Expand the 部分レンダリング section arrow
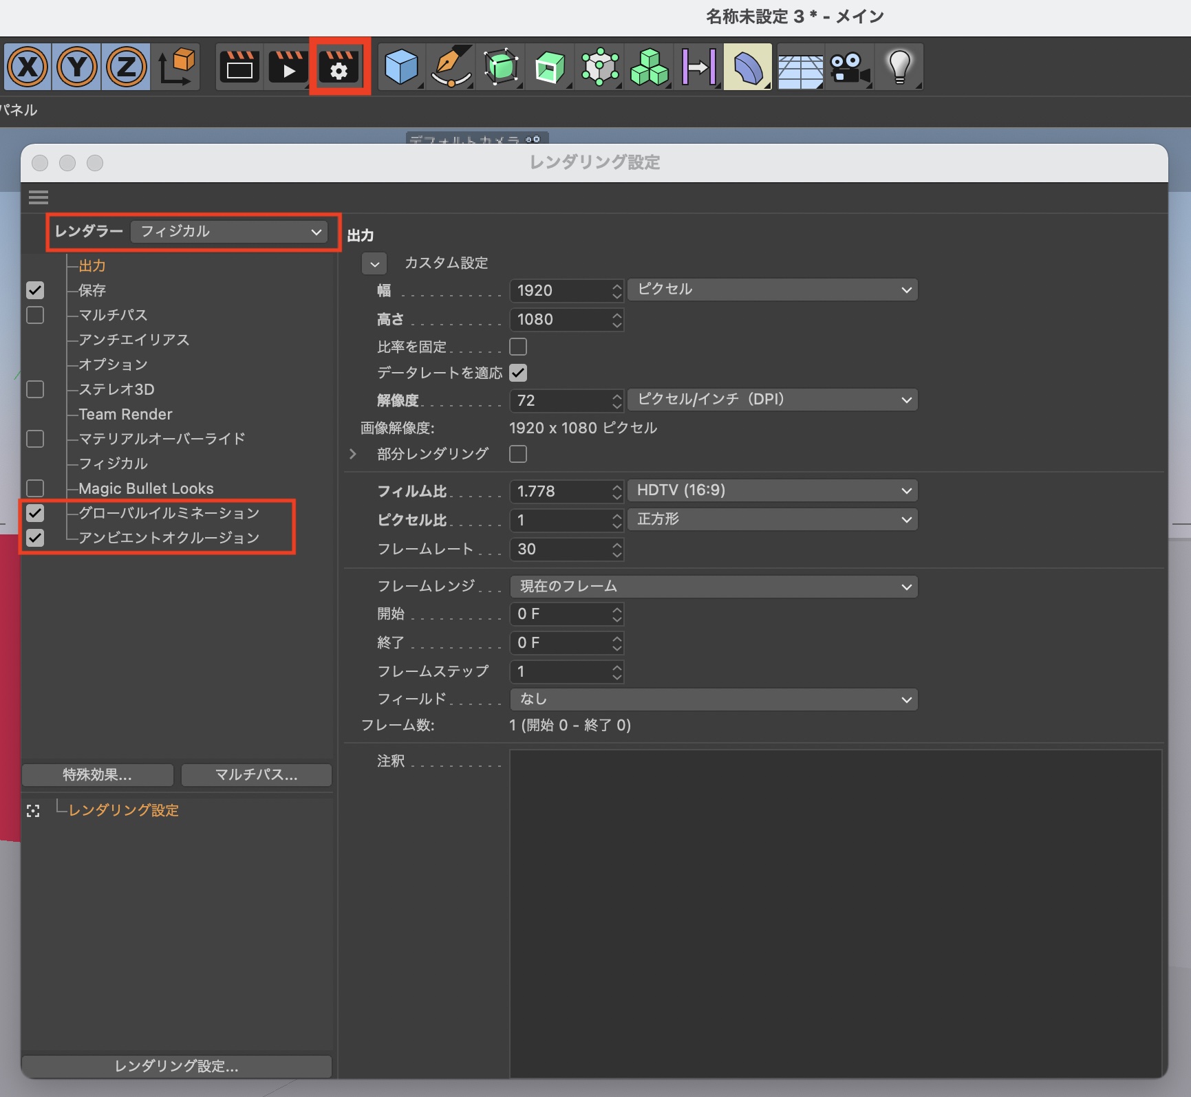The width and height of the screenshot is (1191, 1097). [x=353, y=454]
